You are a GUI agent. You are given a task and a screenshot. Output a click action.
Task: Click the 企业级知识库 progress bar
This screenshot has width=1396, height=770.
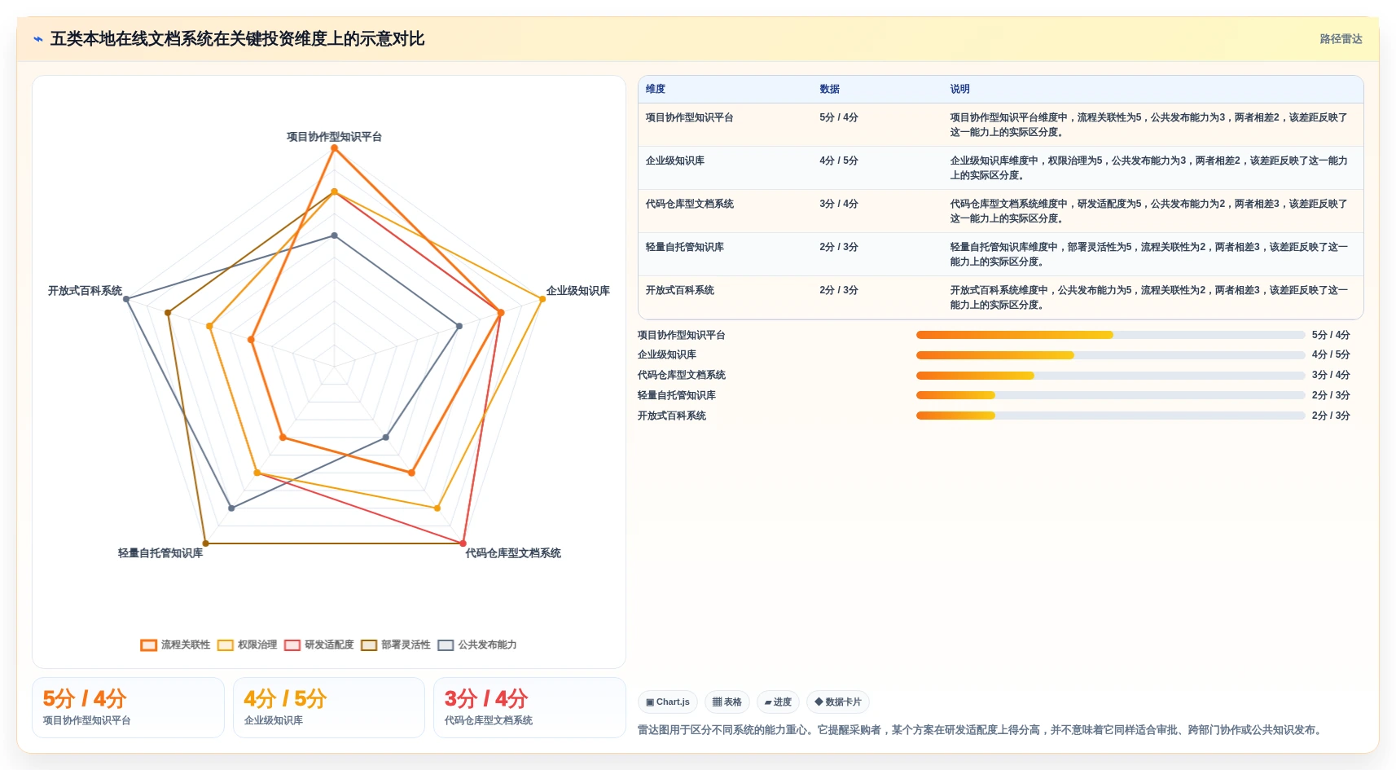tap(1110, 355)
